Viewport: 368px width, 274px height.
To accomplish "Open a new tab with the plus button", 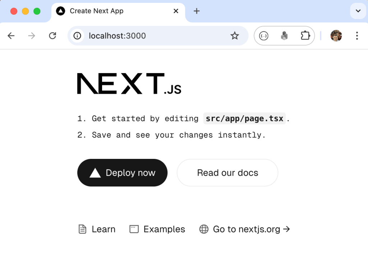I will pyautogui.click(x=197, y=11).
